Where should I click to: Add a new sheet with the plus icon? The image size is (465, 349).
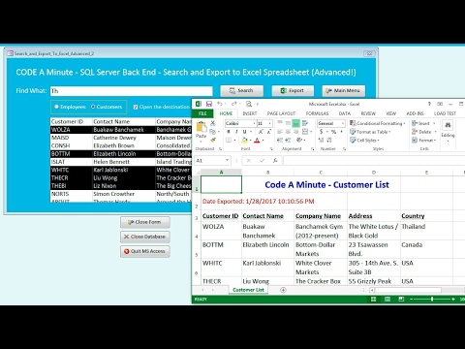coord(283,290)
